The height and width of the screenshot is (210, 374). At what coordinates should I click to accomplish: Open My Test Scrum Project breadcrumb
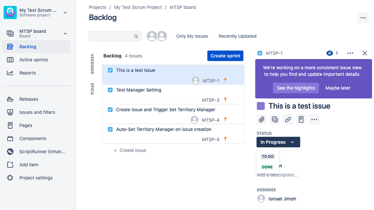[x=138, y=7]
